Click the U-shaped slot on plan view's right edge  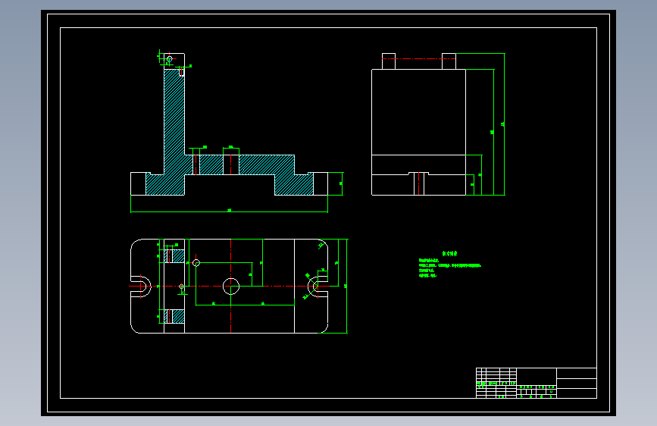pyautogui.click(x=318, y=287)
